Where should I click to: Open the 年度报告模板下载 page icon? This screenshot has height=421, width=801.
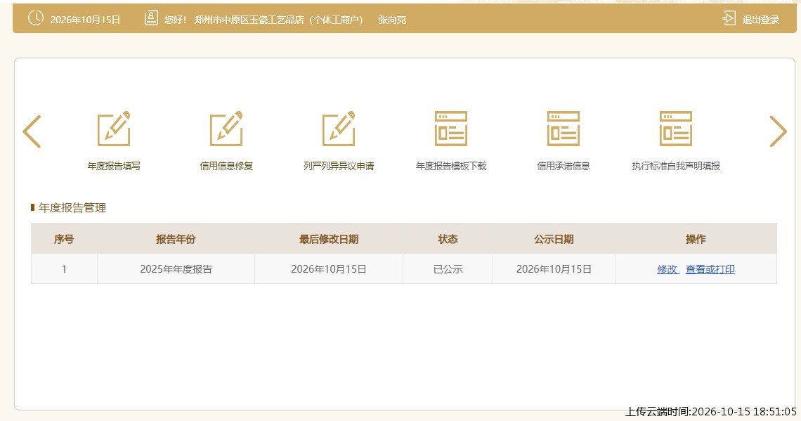pyautogui.click(x=451, y=129)
